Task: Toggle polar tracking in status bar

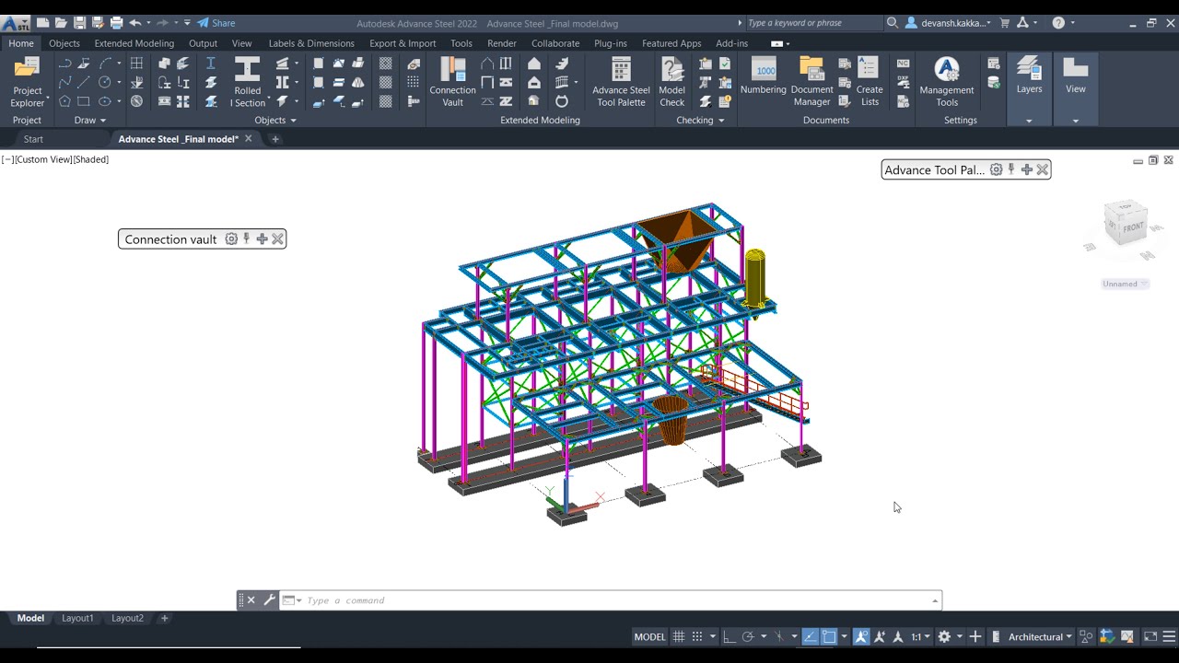Action: point(748,636)
